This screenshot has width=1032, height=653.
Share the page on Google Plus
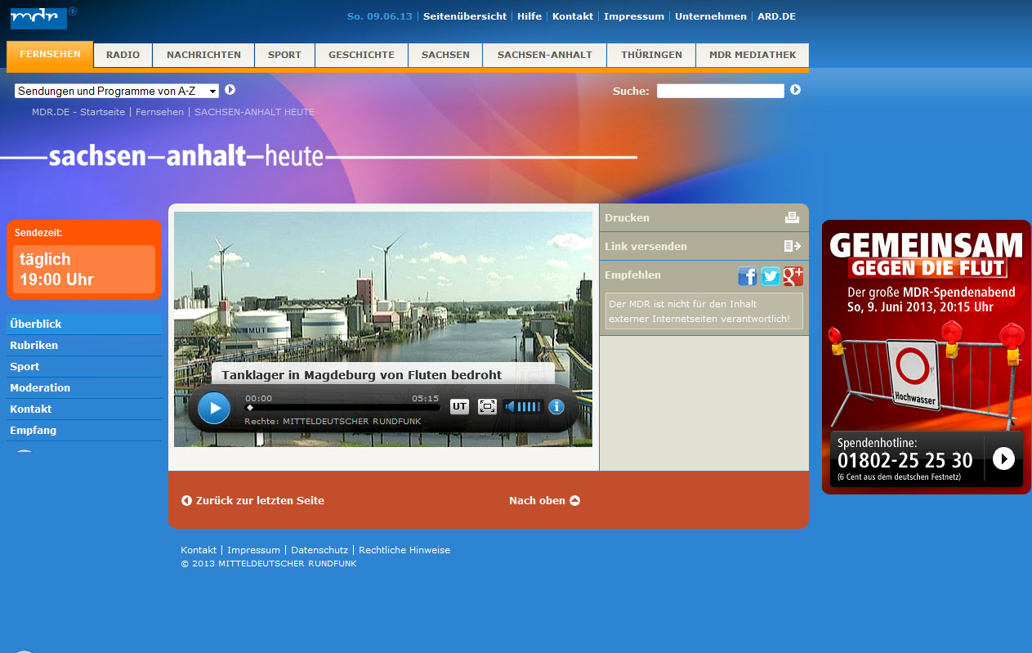coord(793,276)
